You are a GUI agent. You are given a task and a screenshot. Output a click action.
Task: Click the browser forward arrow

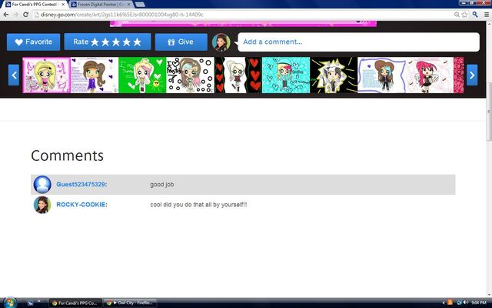(x=15, y=15)
